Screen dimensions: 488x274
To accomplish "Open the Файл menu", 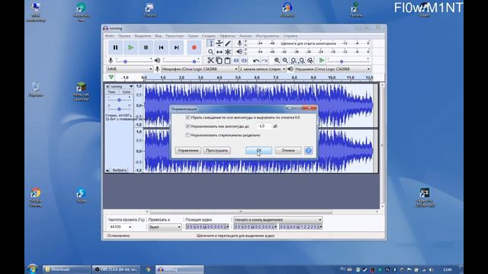I will (110, 36).
